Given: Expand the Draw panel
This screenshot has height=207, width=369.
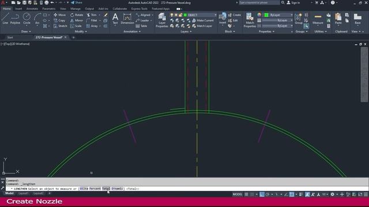Looking at the screenshot, I should pos(26,32).
